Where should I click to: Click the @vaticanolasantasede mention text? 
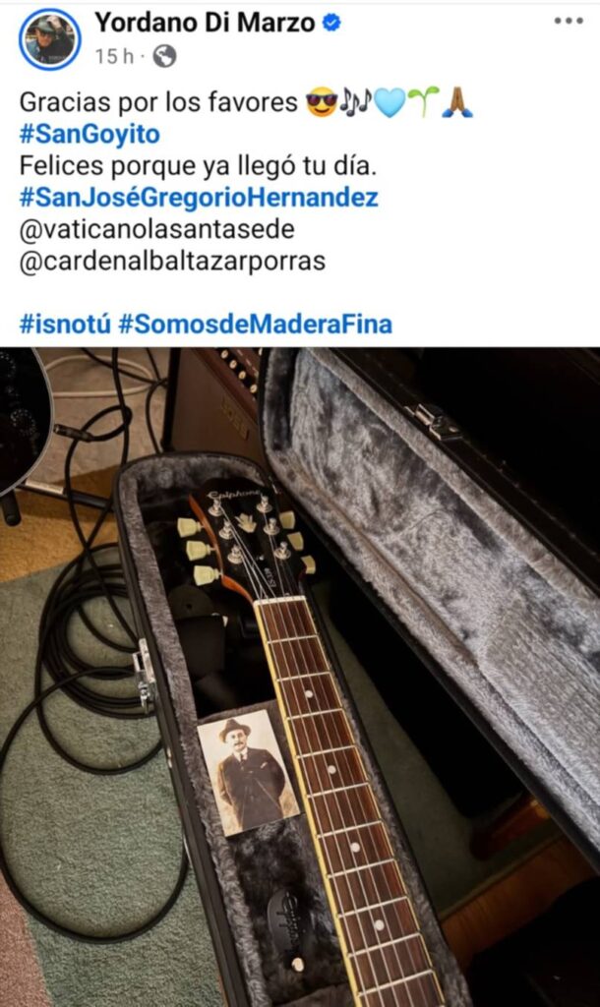pyautogui.click(x=156, y=229)
